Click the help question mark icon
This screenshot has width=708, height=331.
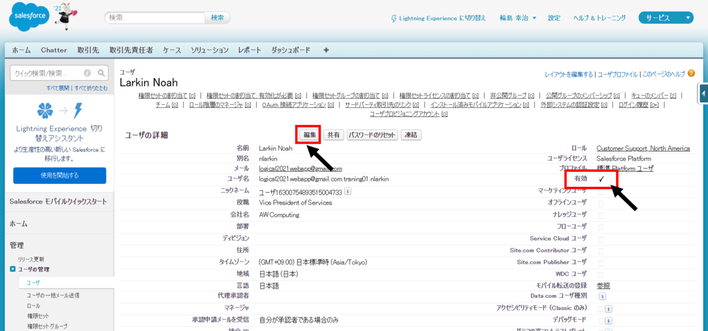[691, 74]
